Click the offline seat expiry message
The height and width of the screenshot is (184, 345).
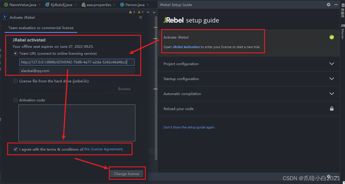53,47
